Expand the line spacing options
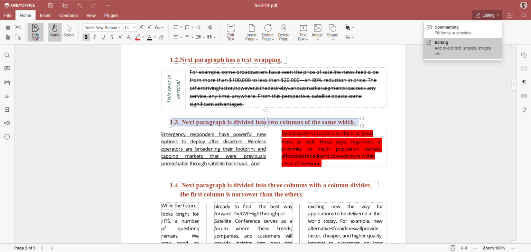 click(x=204, y=37)
